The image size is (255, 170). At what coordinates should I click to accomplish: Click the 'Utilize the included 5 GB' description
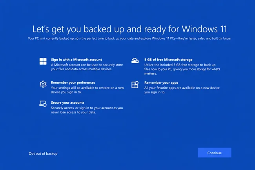[x=182, y=69]
